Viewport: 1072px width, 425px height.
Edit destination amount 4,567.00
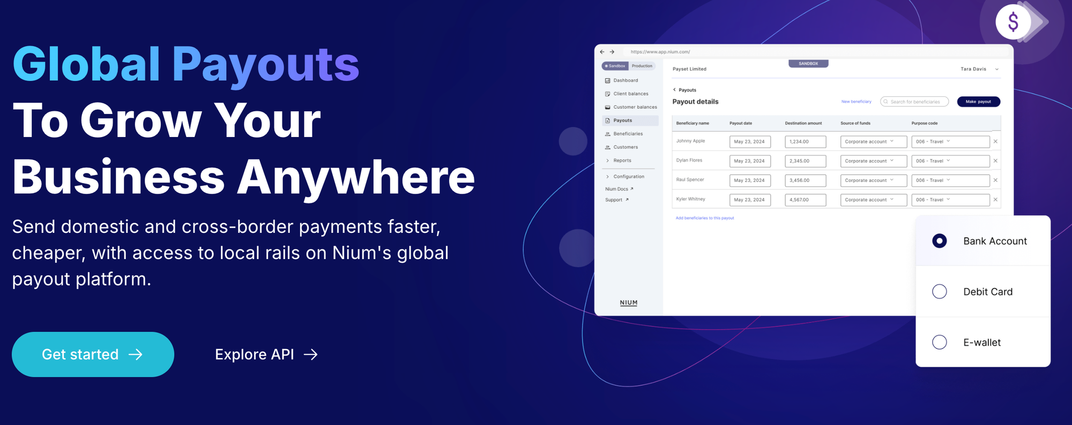806,200
